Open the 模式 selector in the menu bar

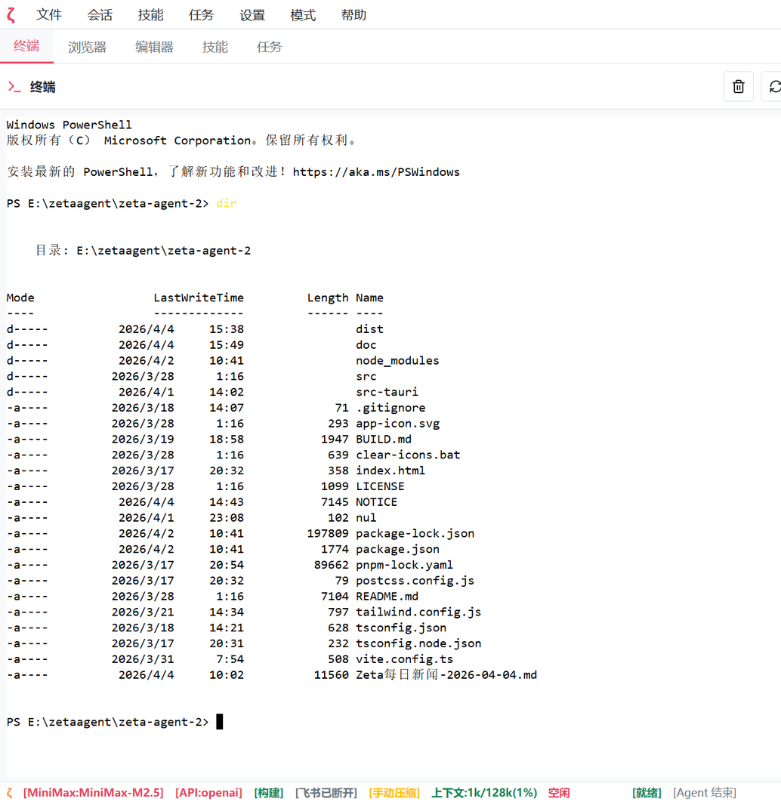coord(302,14)
